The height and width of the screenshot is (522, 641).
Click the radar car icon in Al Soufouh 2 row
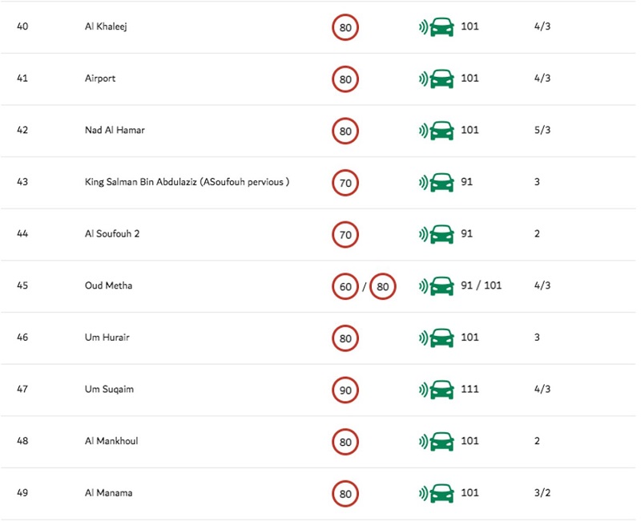pyautogui.click(x=436, y=234)
